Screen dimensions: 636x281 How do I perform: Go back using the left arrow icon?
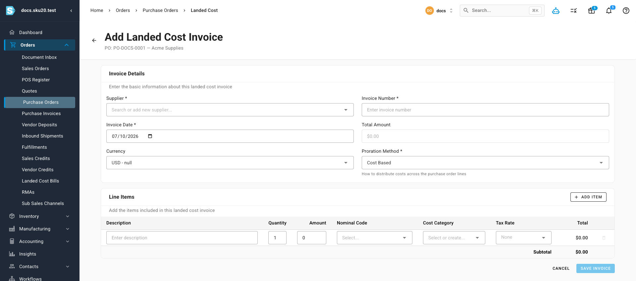coord(94,40)
